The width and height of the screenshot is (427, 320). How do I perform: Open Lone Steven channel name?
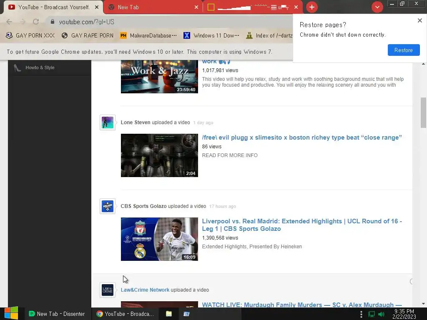[136, 122]
